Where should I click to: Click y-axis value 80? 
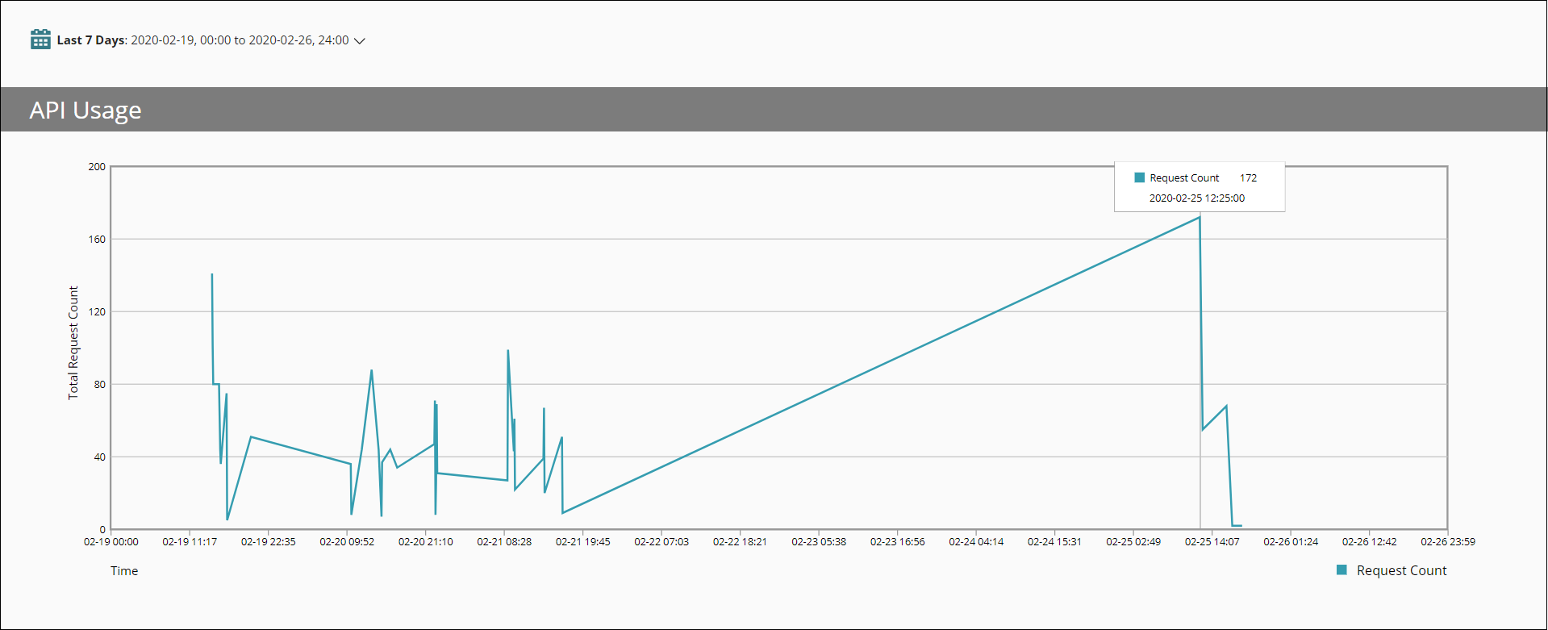pos(99,385)
